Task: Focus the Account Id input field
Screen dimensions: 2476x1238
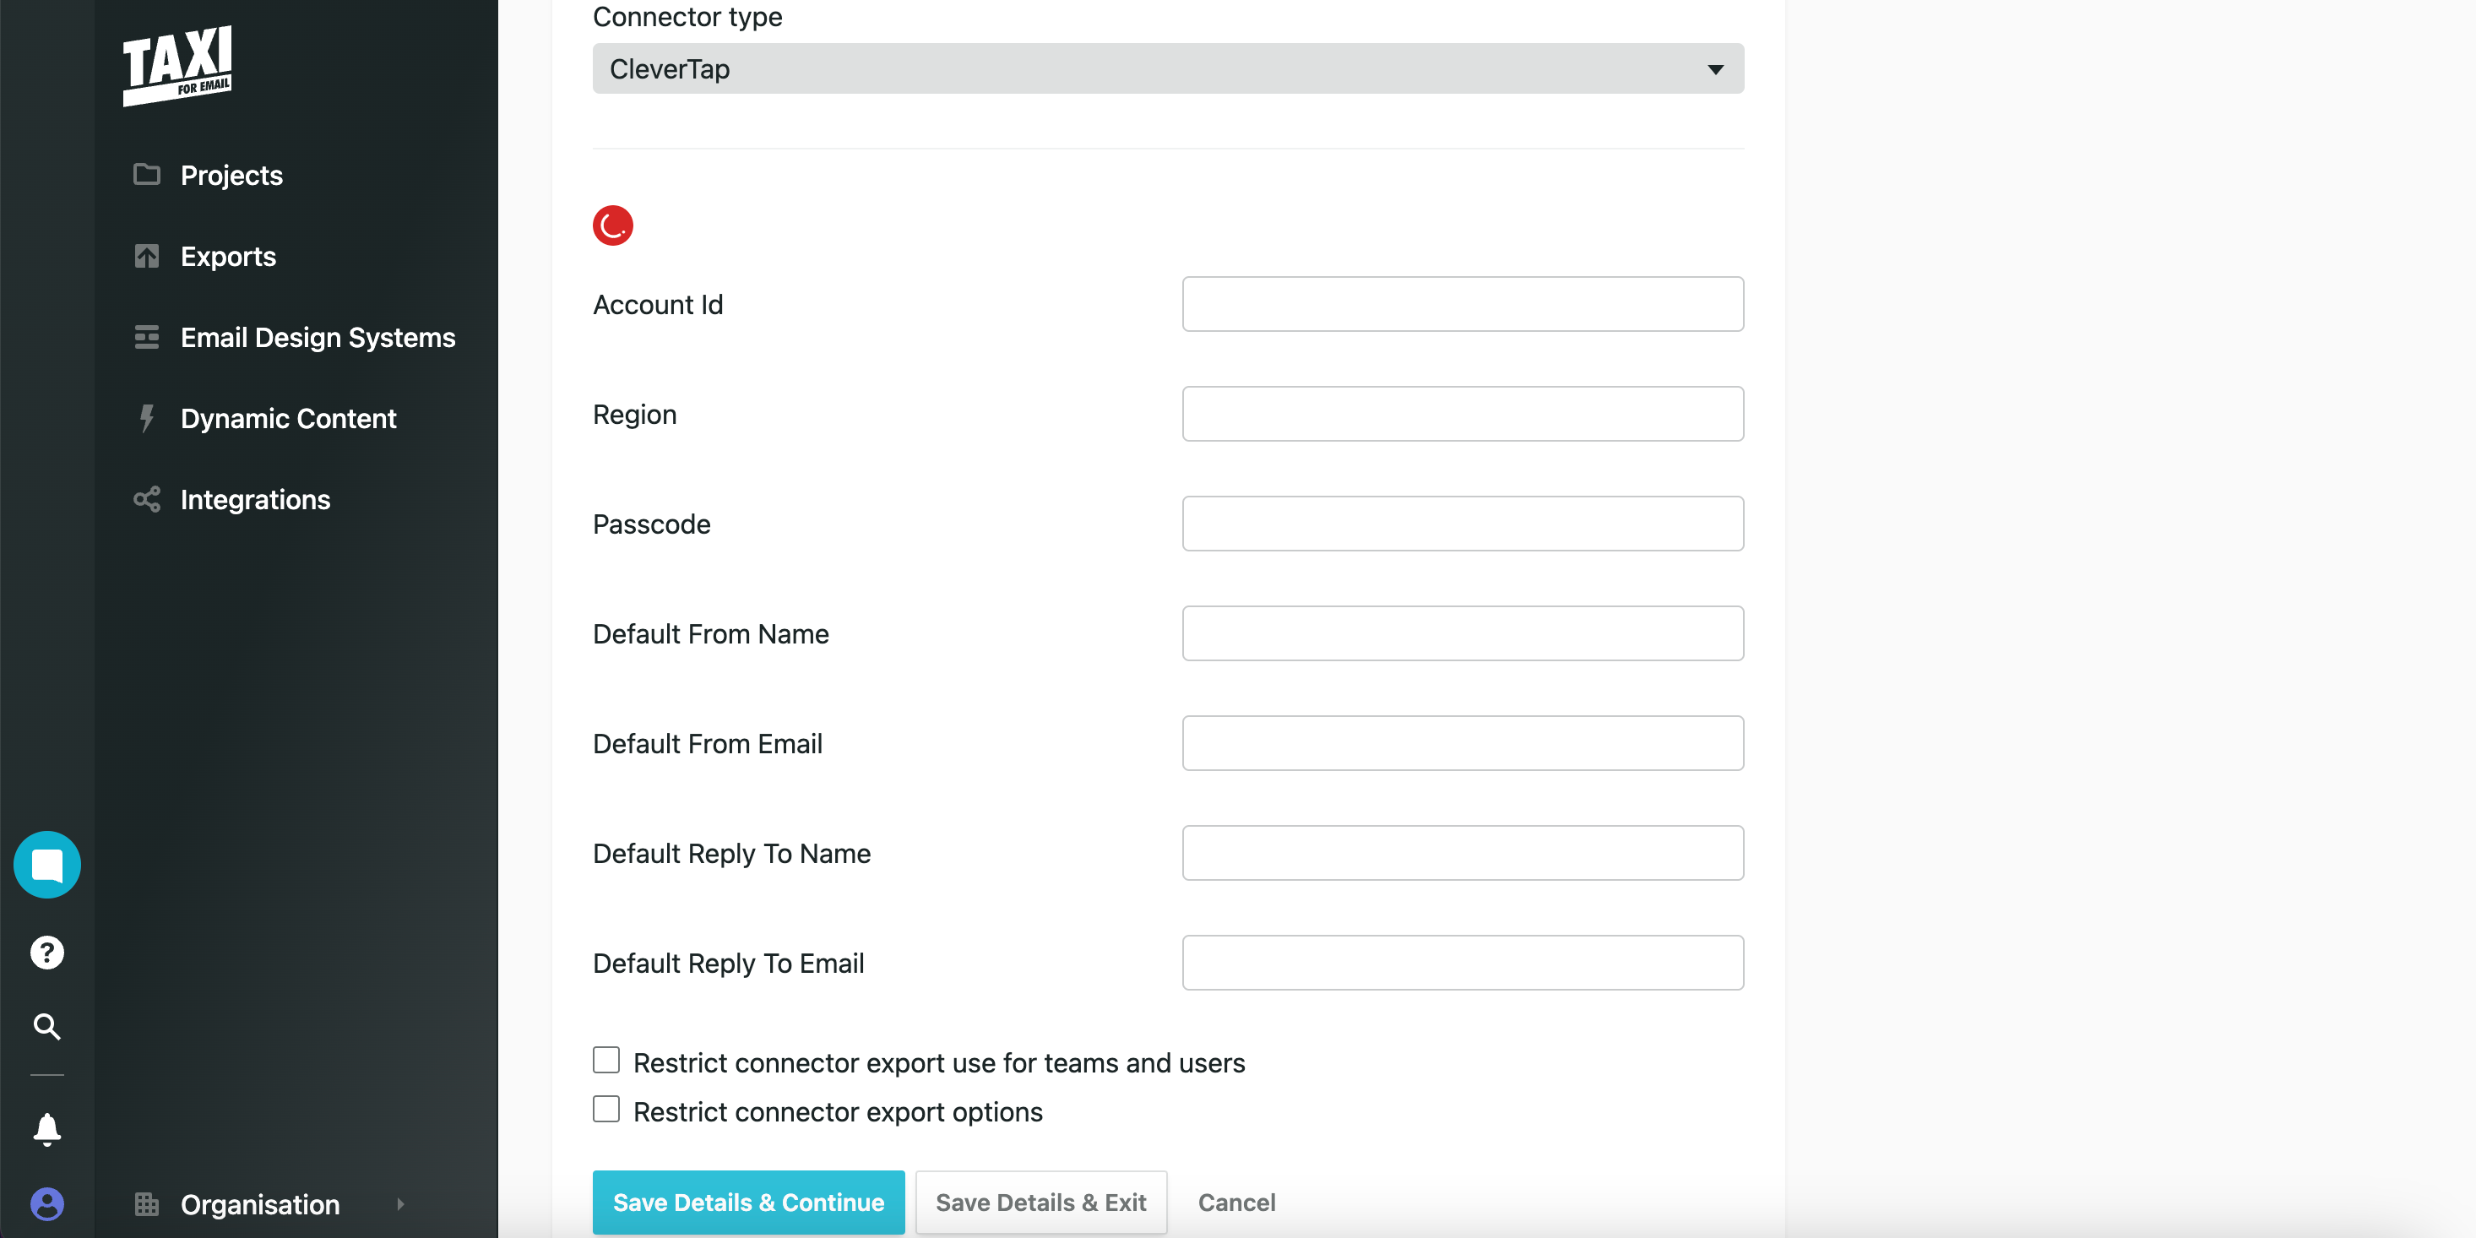Action: click(1462, 304)
